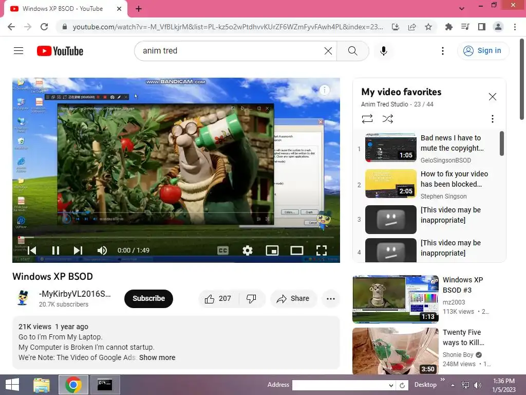Open the video info card icon
Screen dimensions: 526x395
coord(325,90)
